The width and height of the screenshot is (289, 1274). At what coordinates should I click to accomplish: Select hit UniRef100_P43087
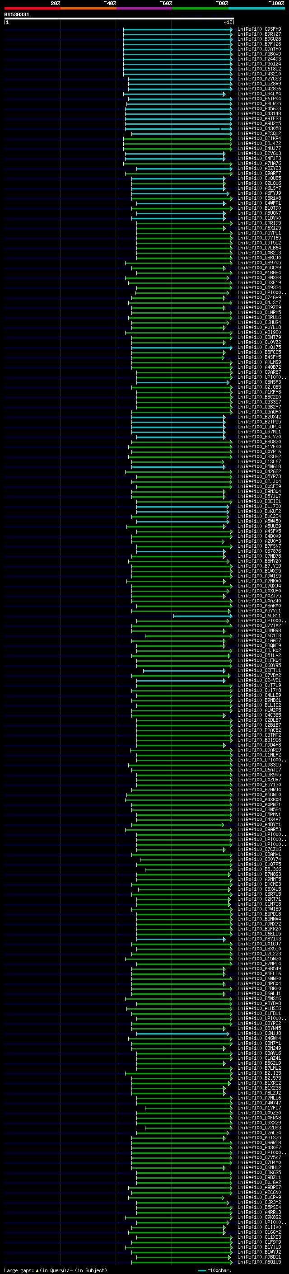coord(259,1147)
